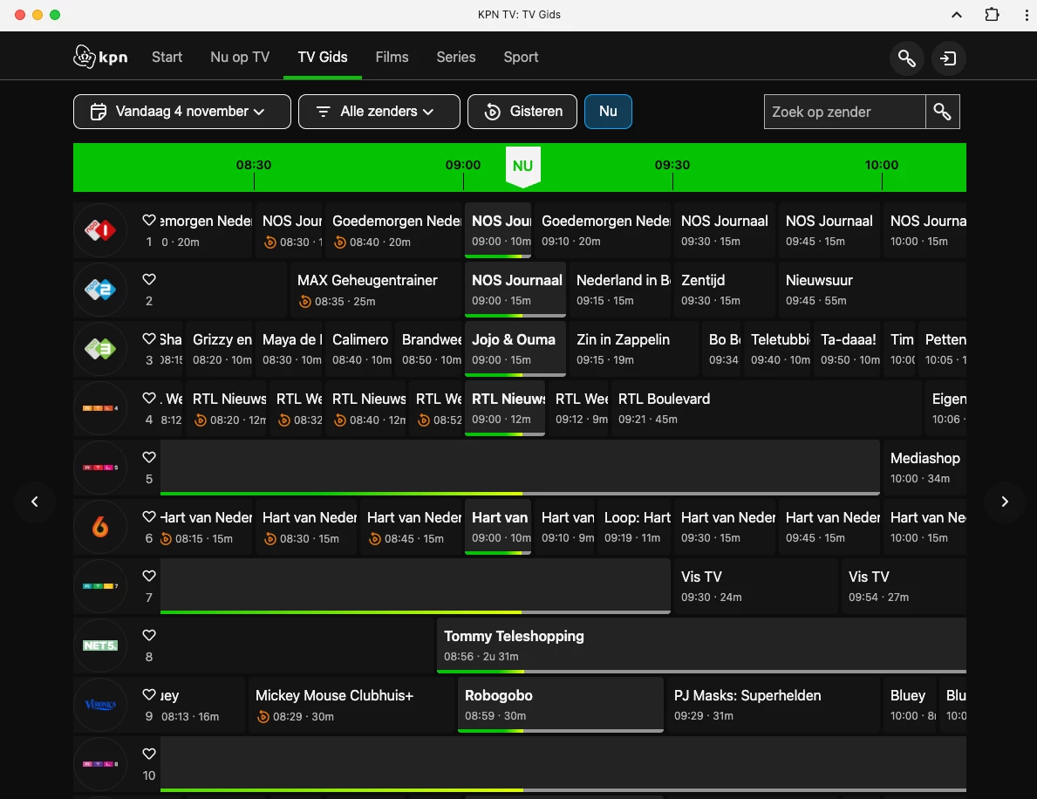This screenshot has width=1037, height=799.
Task: Jump to now with the Nu button
Action: (608, 112)
